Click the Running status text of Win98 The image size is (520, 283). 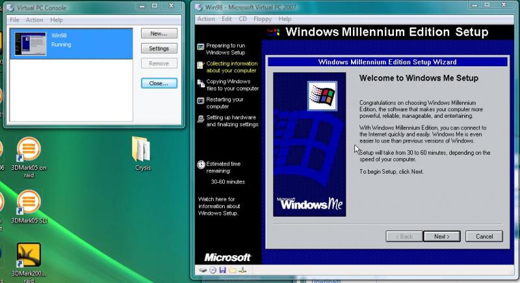point(61,44)
